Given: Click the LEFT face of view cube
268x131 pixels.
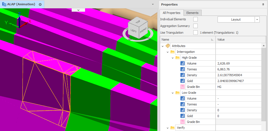Looking at the screenshot, I should 134,31.
